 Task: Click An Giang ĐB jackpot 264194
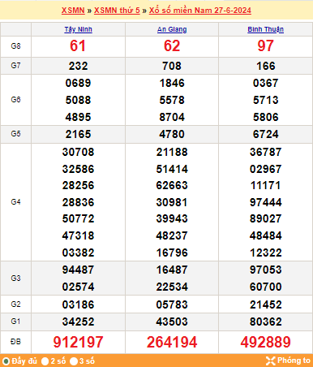[172, 342]
